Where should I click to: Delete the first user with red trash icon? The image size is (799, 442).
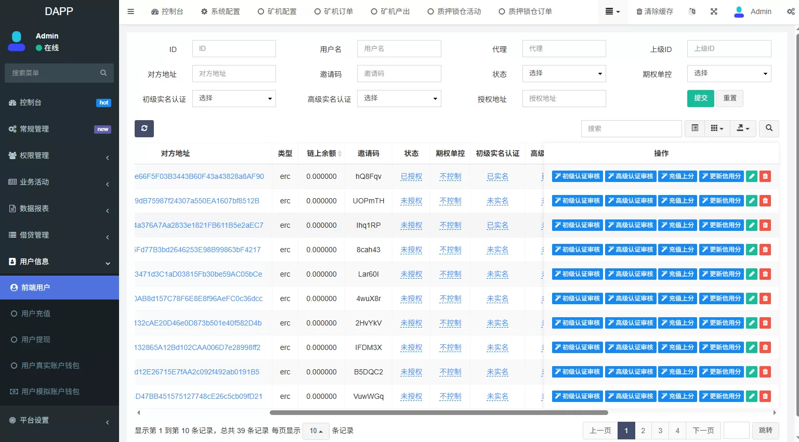(765, 176)
